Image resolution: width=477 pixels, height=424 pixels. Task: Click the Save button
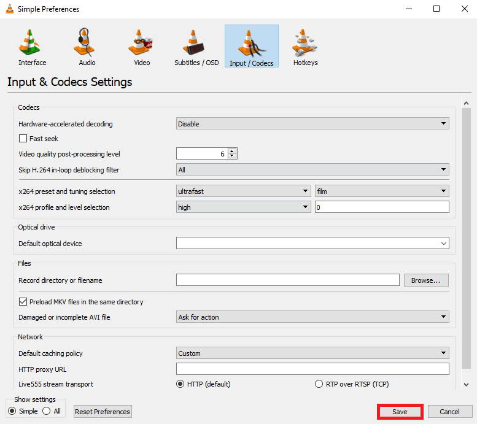400,412
